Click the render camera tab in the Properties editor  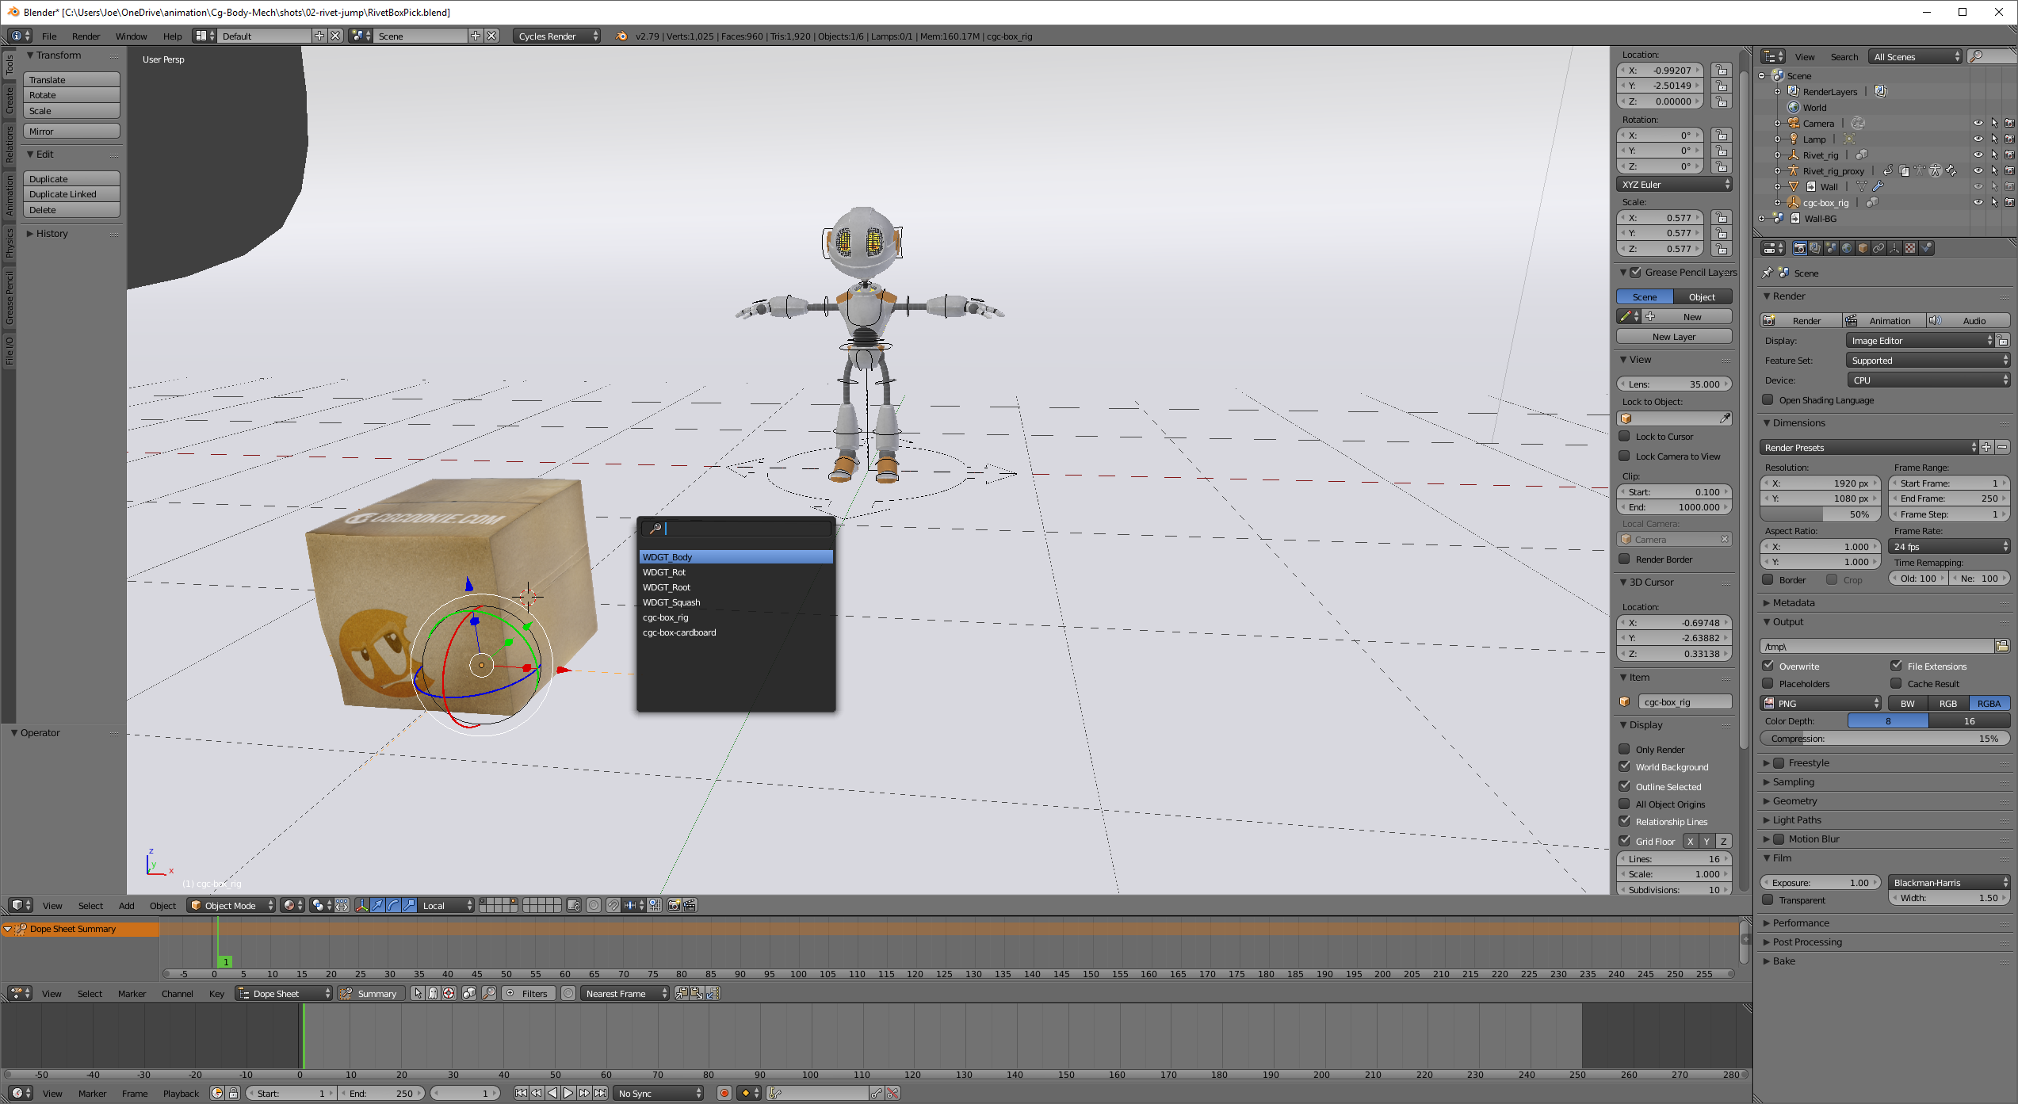[x=1799, y=247]
